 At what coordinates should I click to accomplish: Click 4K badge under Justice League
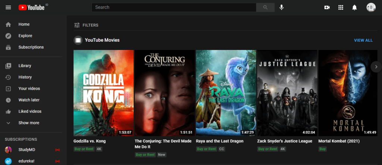click(283, 149)
